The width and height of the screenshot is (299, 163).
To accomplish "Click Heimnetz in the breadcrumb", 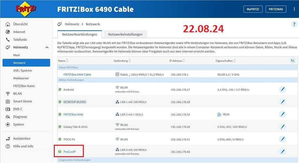I will (72, 24).
